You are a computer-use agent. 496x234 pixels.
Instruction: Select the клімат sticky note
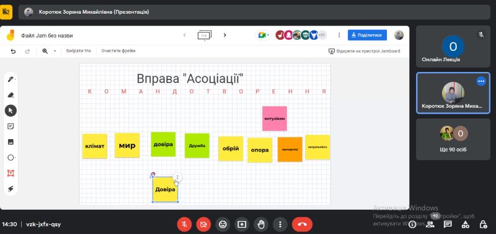95,146
